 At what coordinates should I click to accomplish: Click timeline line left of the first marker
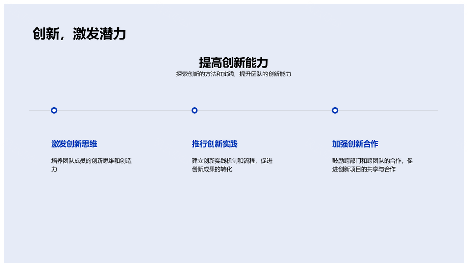click(x=39, y=111)
